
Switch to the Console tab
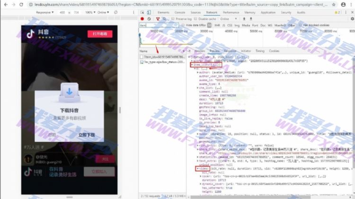coord(180,12)
